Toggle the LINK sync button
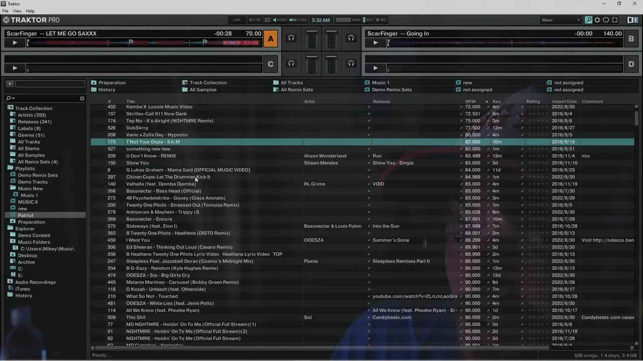Image resolution: width=643 pixels, height=361 pixels. (x=237, y=20)
